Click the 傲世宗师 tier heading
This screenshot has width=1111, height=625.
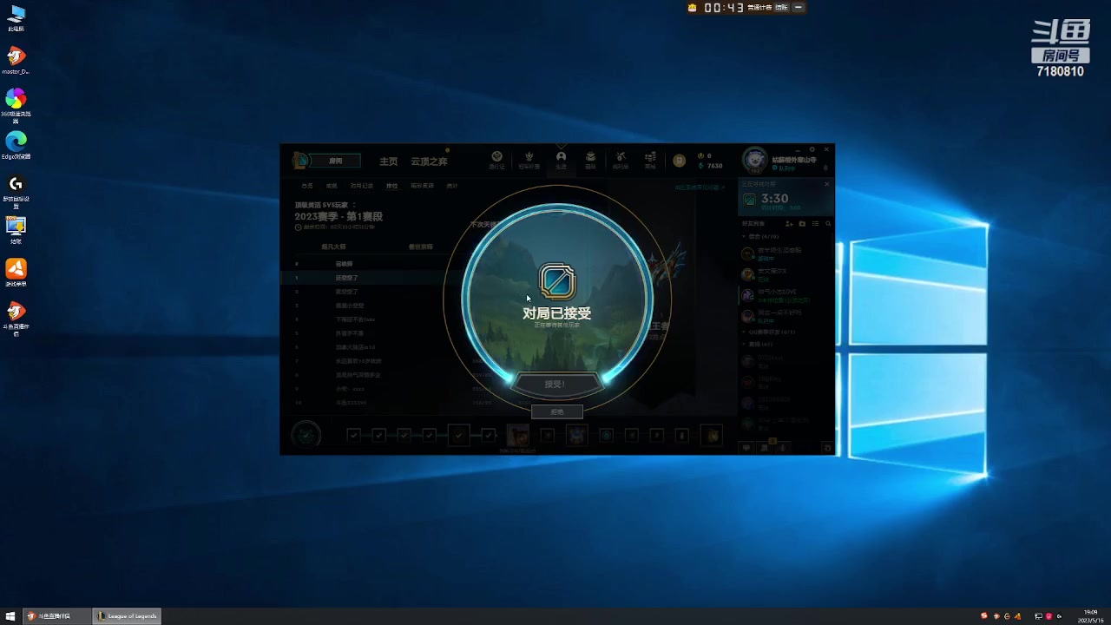[x=420, y=247]
